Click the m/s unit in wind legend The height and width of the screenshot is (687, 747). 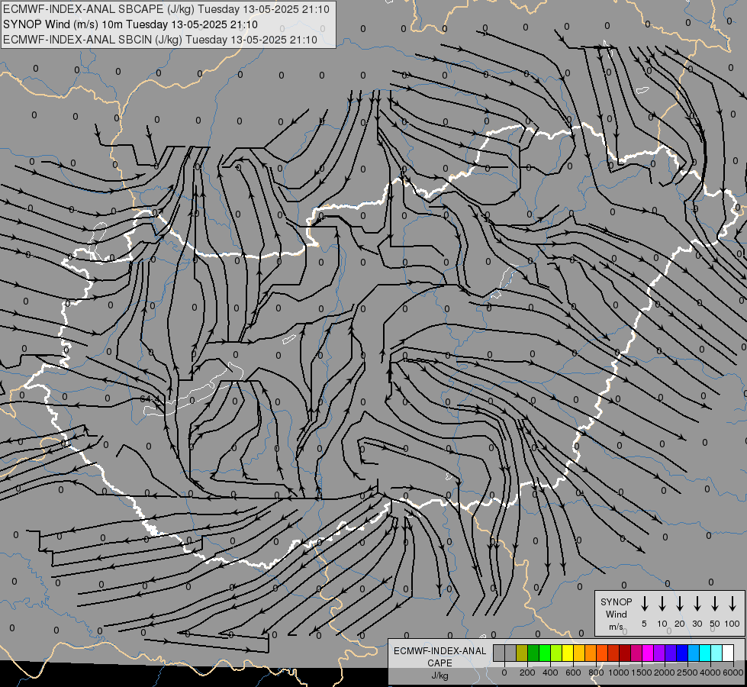pos(616,627)
